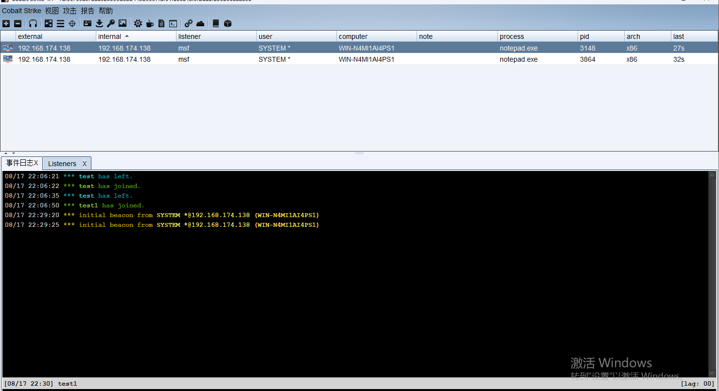Click the cloud web server management icon
This screenshot has width=719, height=391.
(200, 23)
